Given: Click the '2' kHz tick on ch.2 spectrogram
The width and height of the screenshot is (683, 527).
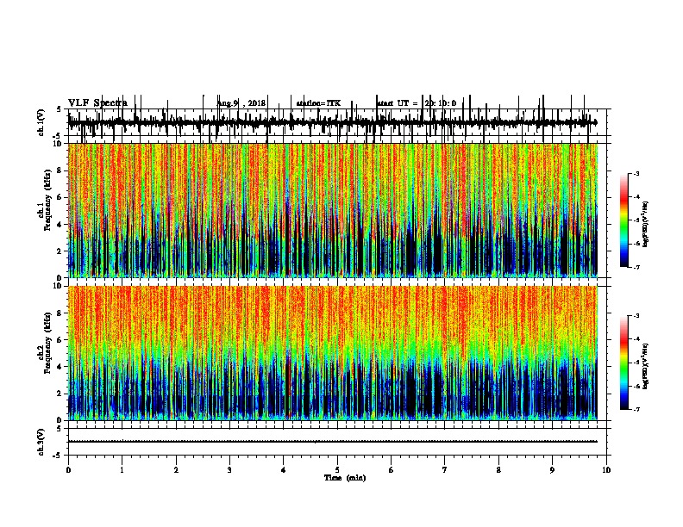Looking at the screenshot, I should (x=60, y=394).
